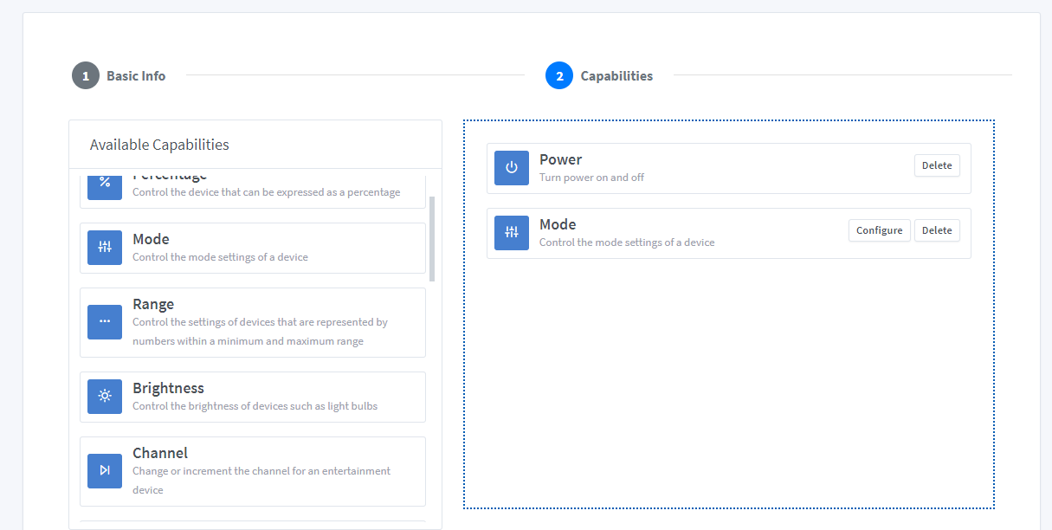
Task: Select the Brightness capability description text
Action: [x=255, y=406]
